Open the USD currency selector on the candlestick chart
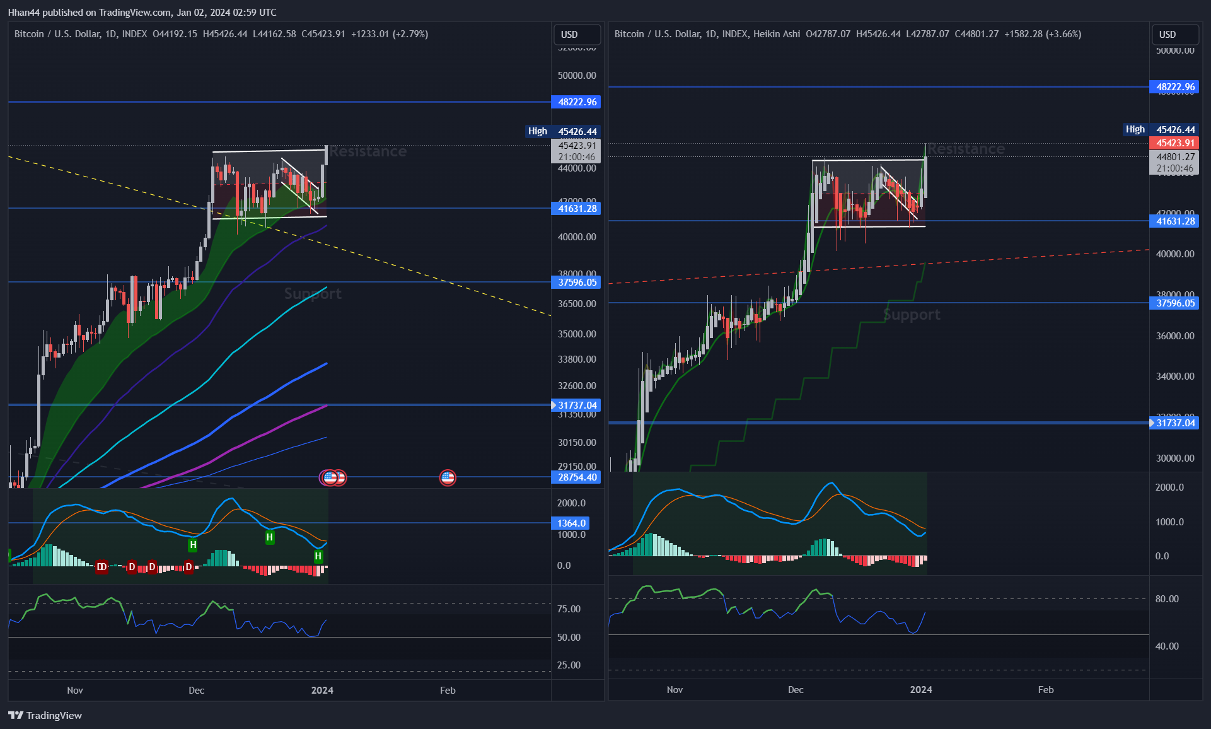The height and width of the screenshot is (729, 1211). pos(576,35)
